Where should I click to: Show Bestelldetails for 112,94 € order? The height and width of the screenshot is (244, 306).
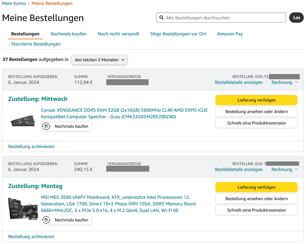239,82
